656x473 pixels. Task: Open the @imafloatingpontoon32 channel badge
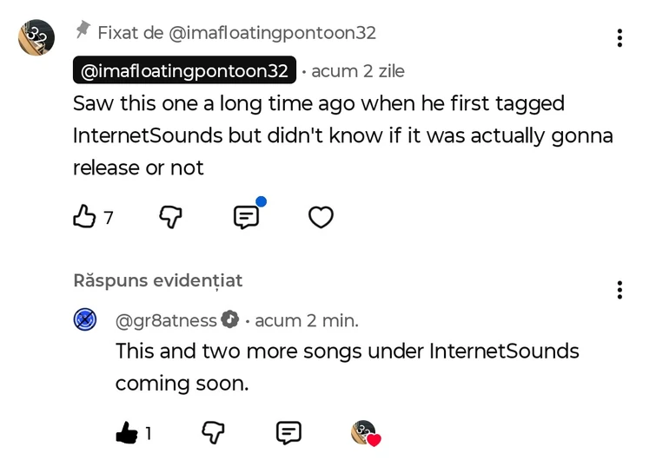(x=184, y=70)
